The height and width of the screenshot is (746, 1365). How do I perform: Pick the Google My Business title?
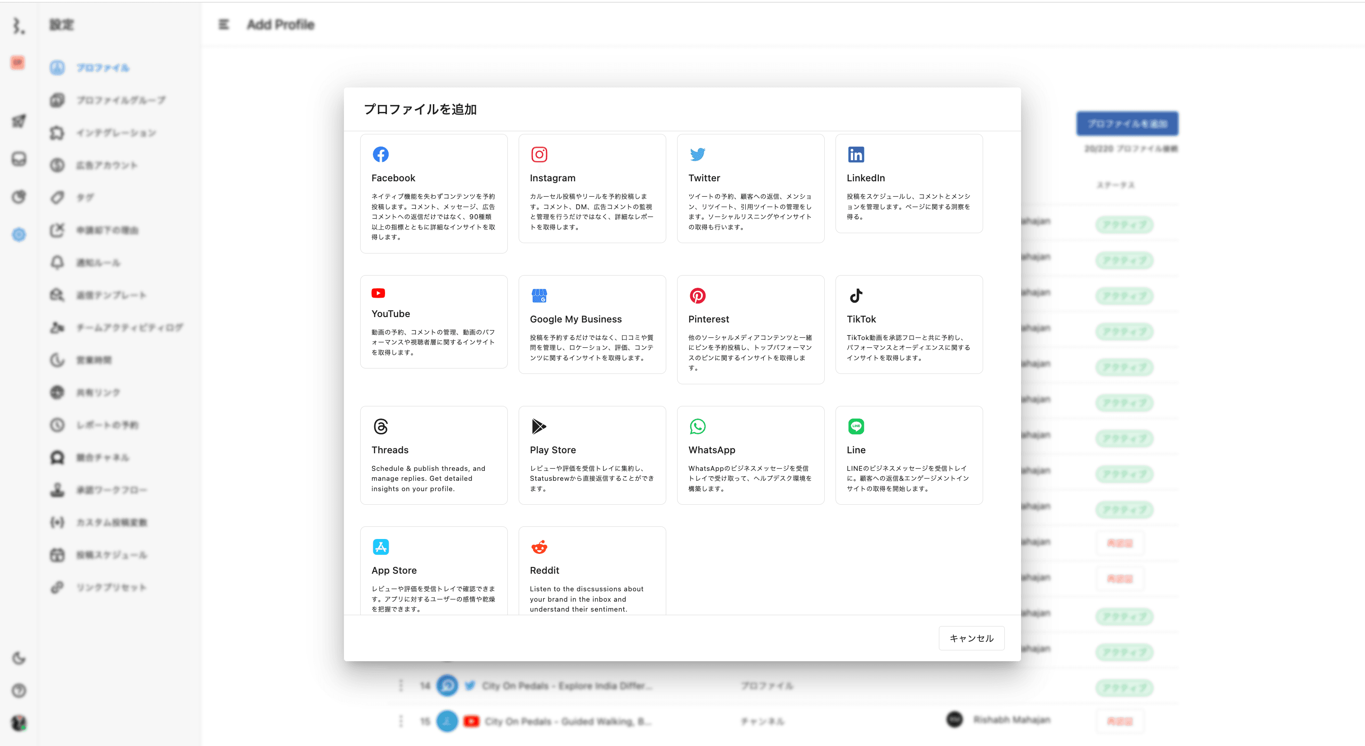[576, 319]
